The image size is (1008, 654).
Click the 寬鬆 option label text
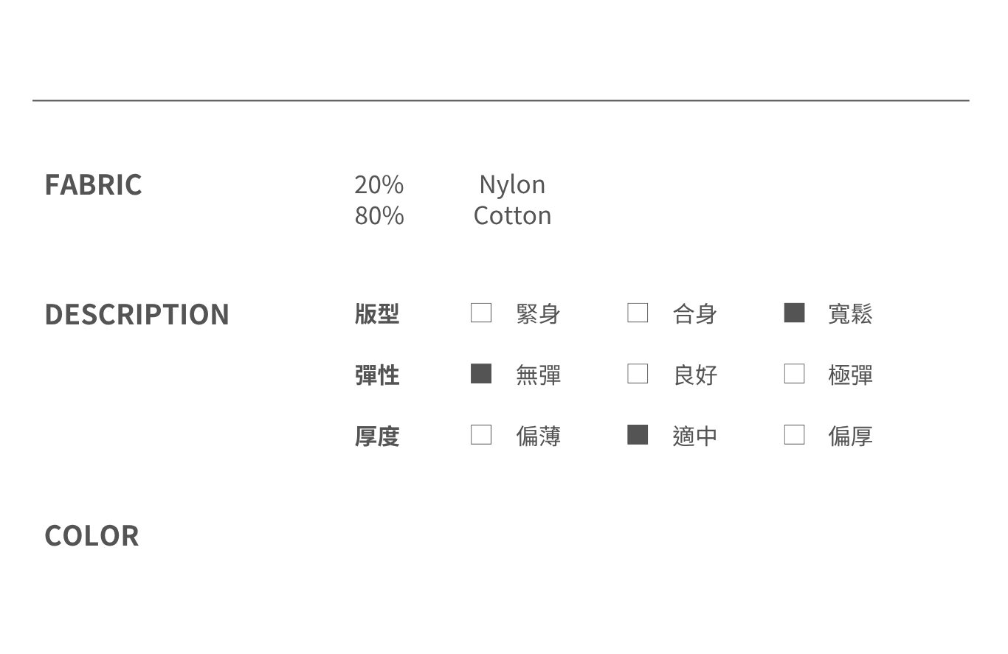[x=850, y=314]
